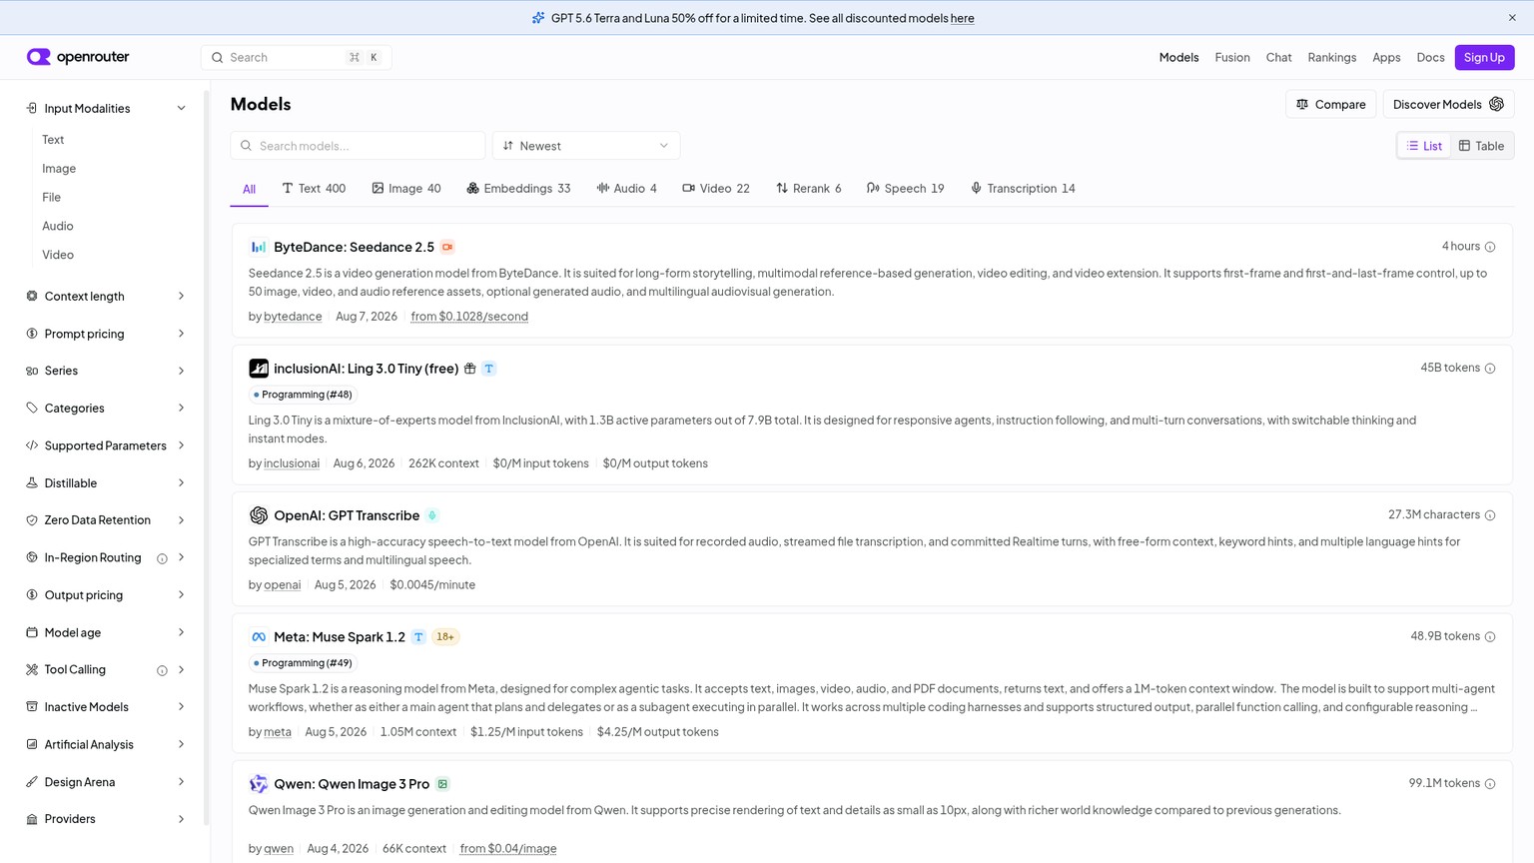1534x863 pixels.
Task: Select the Transcription 14 tab
Action: 1023,188
